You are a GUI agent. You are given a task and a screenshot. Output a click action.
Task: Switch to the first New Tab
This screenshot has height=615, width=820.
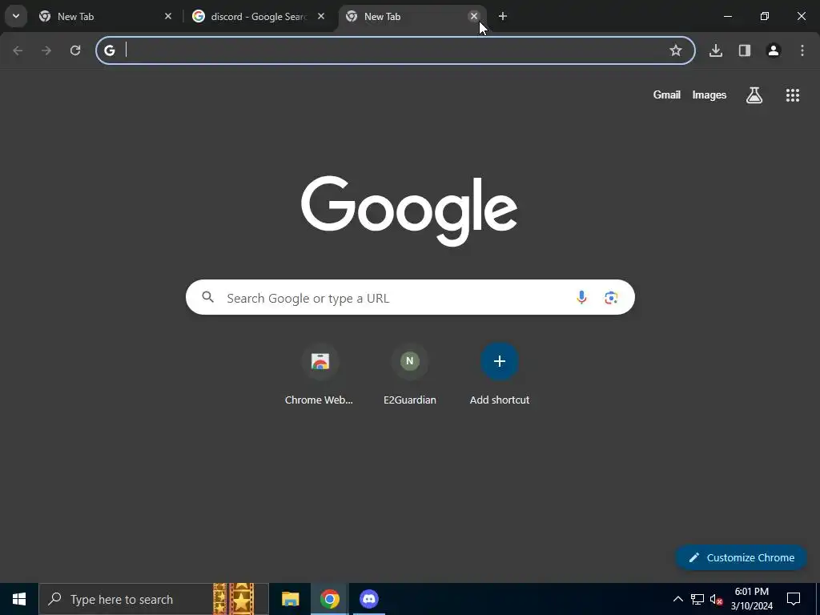(x=105, y=16)
